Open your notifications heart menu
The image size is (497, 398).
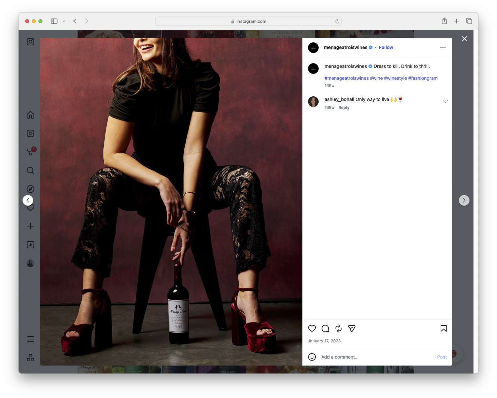pyautogui.click(x=30, y=208)
